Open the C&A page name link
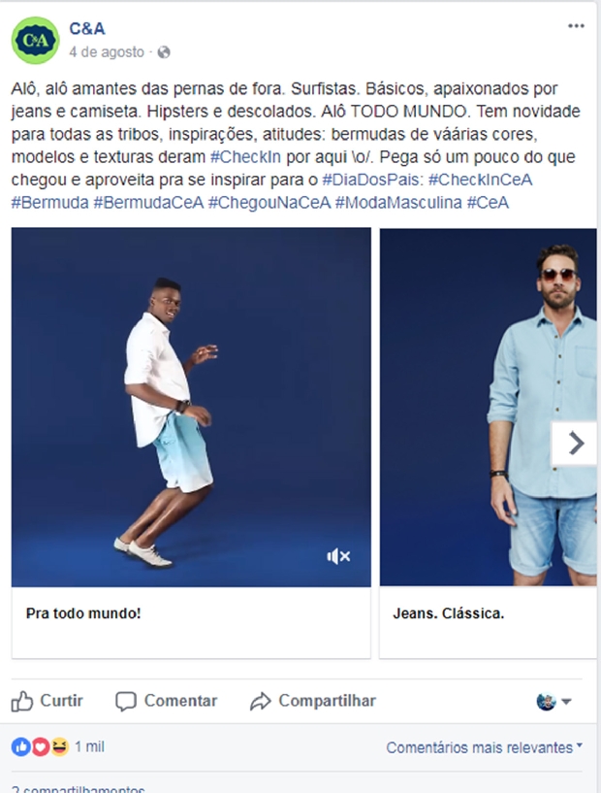The width and height of the screenshot is (601, 793). point(87,29)
